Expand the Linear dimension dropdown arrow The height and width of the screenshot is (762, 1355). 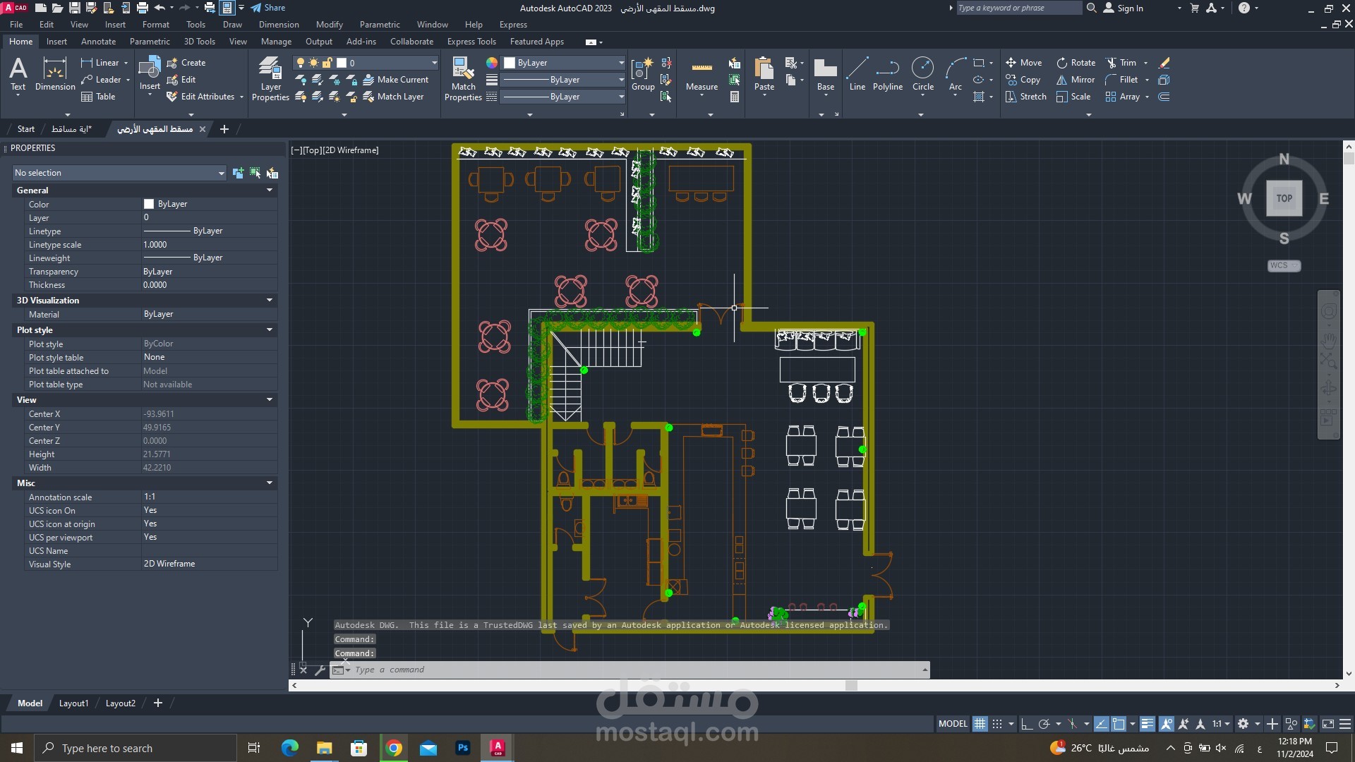coord(126,63)
